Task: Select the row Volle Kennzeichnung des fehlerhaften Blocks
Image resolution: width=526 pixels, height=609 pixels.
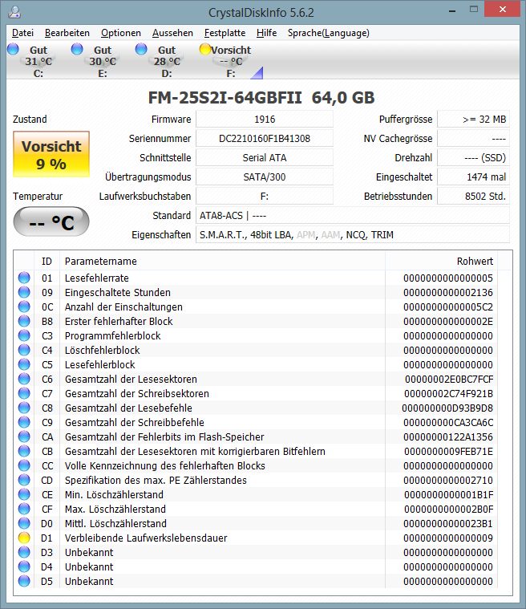Action: pos(257,465)
